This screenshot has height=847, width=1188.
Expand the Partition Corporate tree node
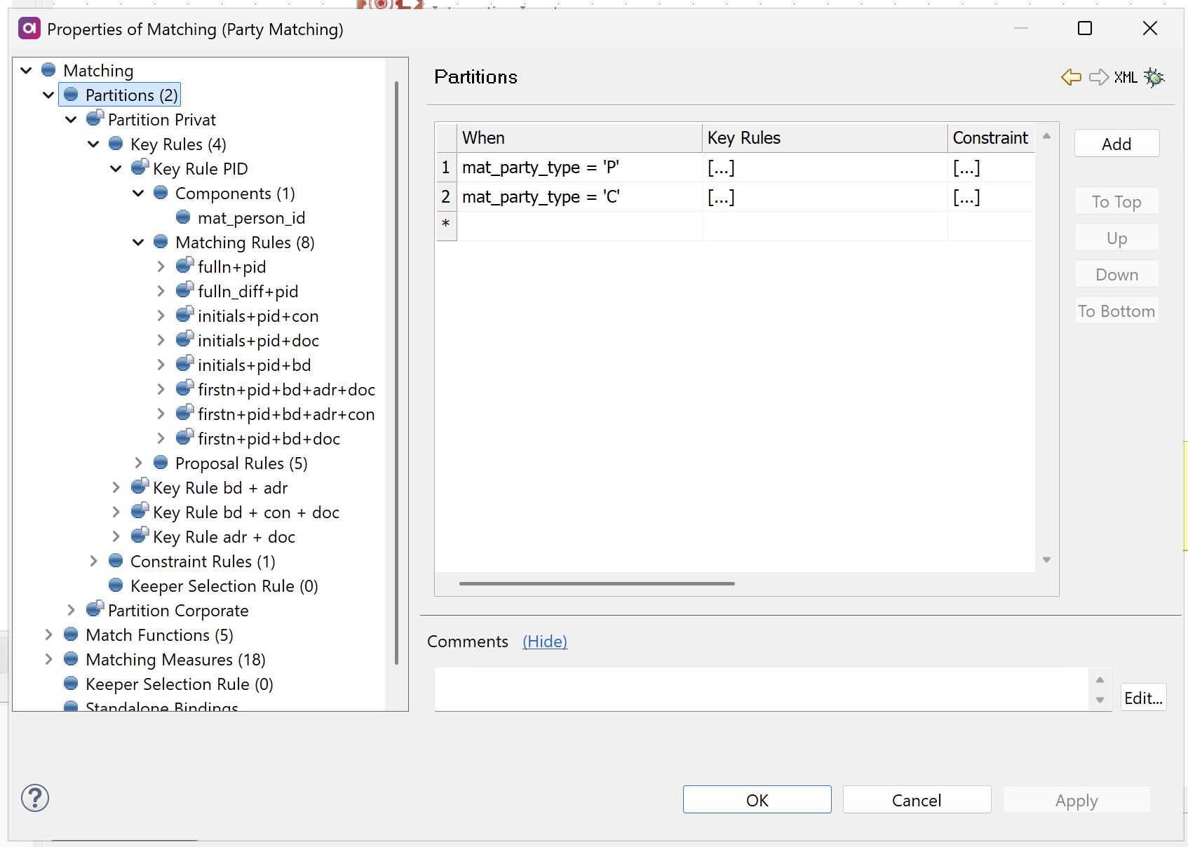pos(71,610)
